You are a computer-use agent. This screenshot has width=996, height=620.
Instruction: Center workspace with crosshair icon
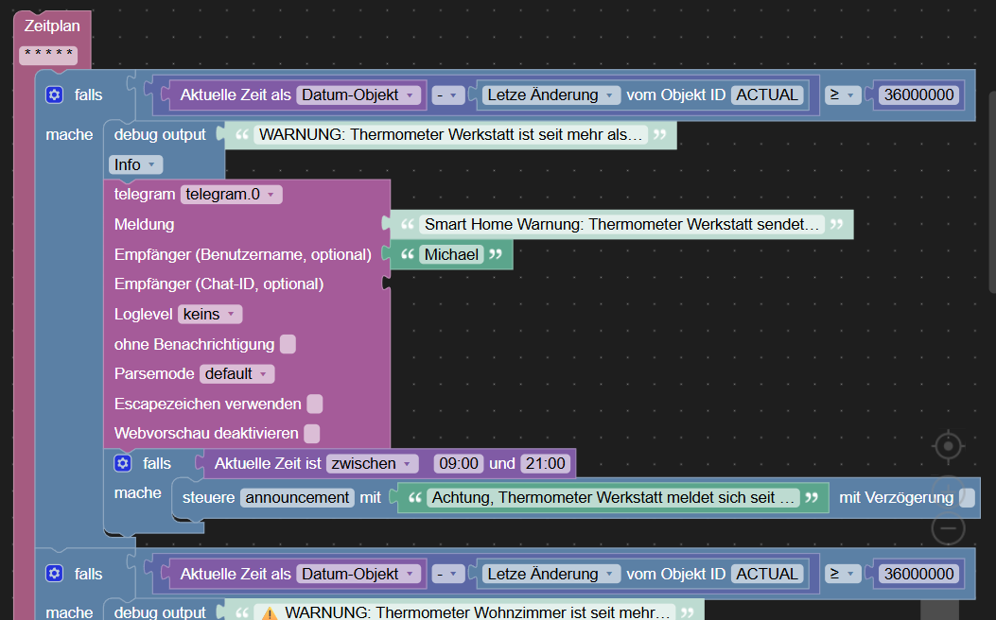coord(948,446)
